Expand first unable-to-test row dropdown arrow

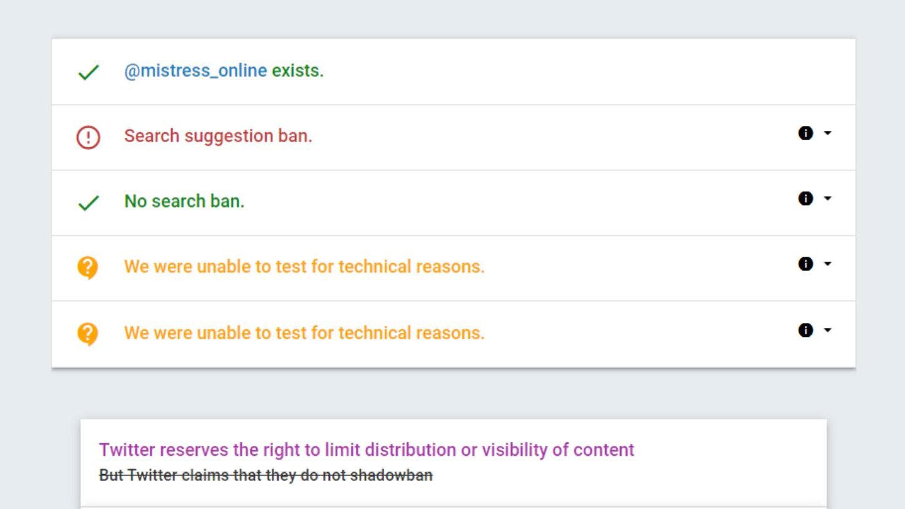(828, 264)
